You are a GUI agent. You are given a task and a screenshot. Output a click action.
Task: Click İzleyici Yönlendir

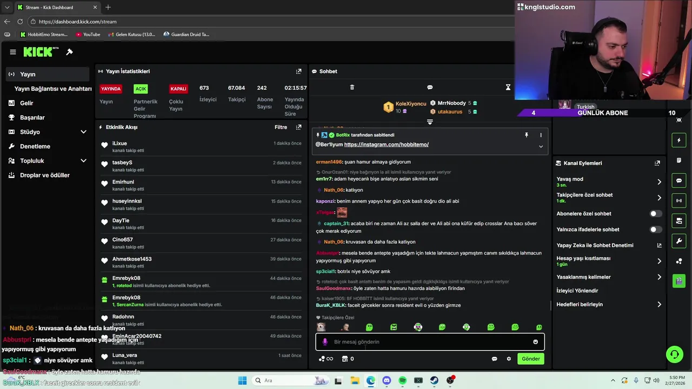pos(577,291)
